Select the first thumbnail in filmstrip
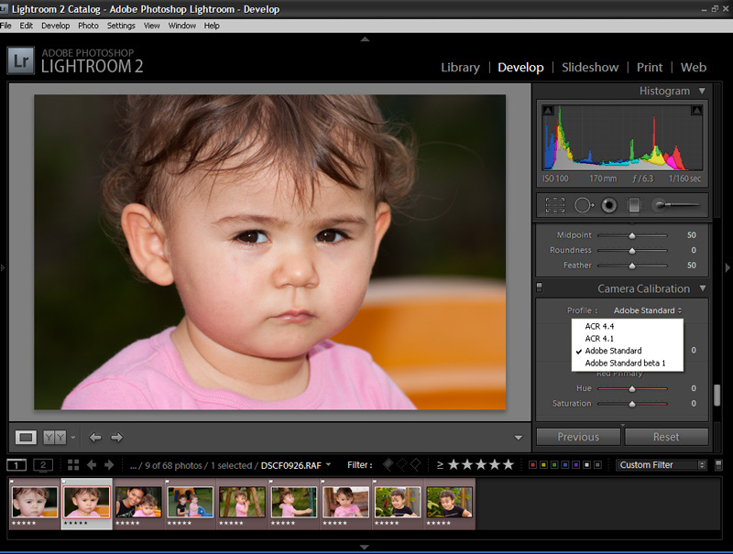This screenshot has width=733, height=554. pyautogui.click(x=35, y=502)
